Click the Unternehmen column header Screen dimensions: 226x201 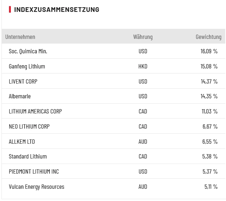pyautogui.click(x=20, y=37)
